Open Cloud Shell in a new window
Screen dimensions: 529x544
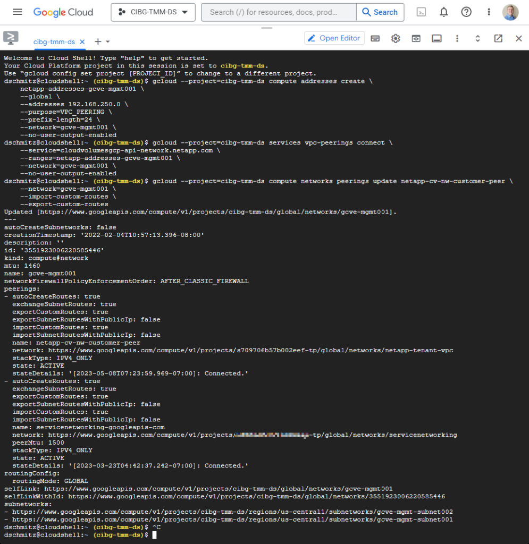coord(498,38)
